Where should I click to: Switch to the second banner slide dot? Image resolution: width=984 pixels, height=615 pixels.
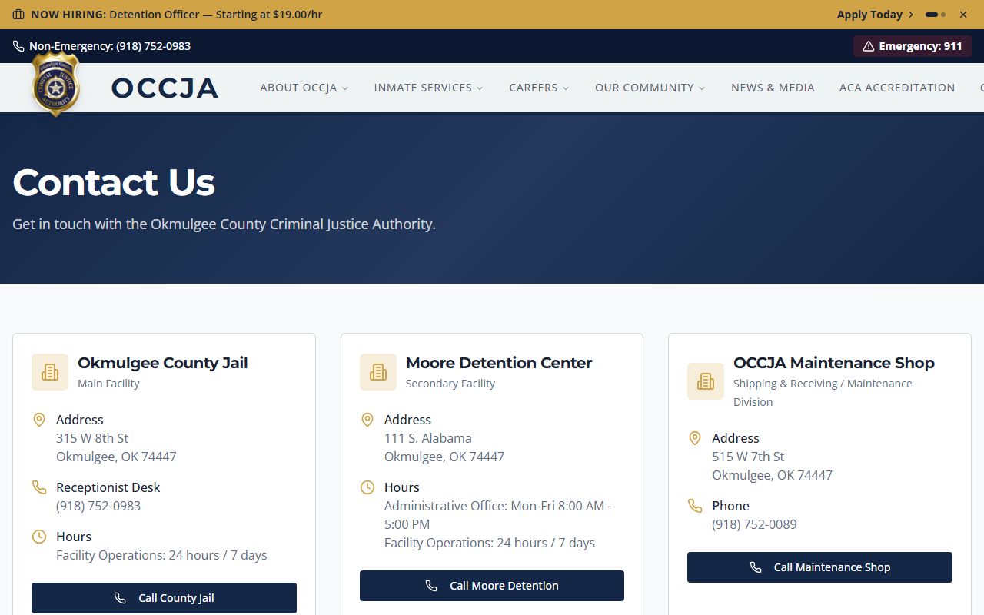[944, 15]
